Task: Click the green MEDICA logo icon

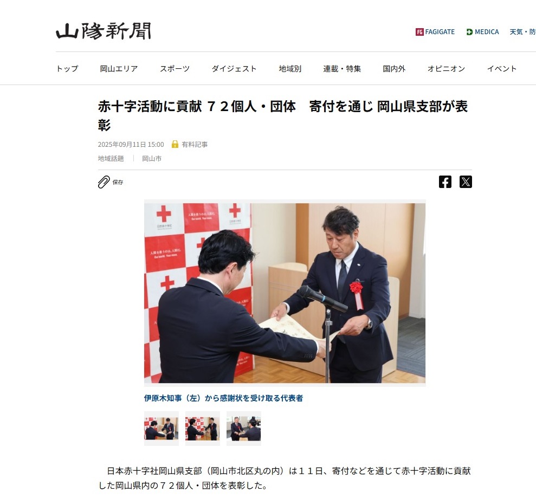Action: (469, 32)
